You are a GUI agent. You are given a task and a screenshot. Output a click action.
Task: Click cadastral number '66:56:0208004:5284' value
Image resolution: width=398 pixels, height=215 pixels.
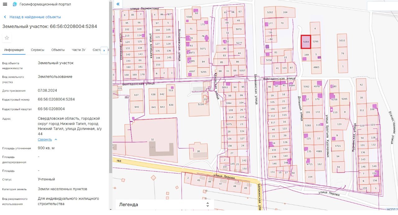click(x=56, y=99)
